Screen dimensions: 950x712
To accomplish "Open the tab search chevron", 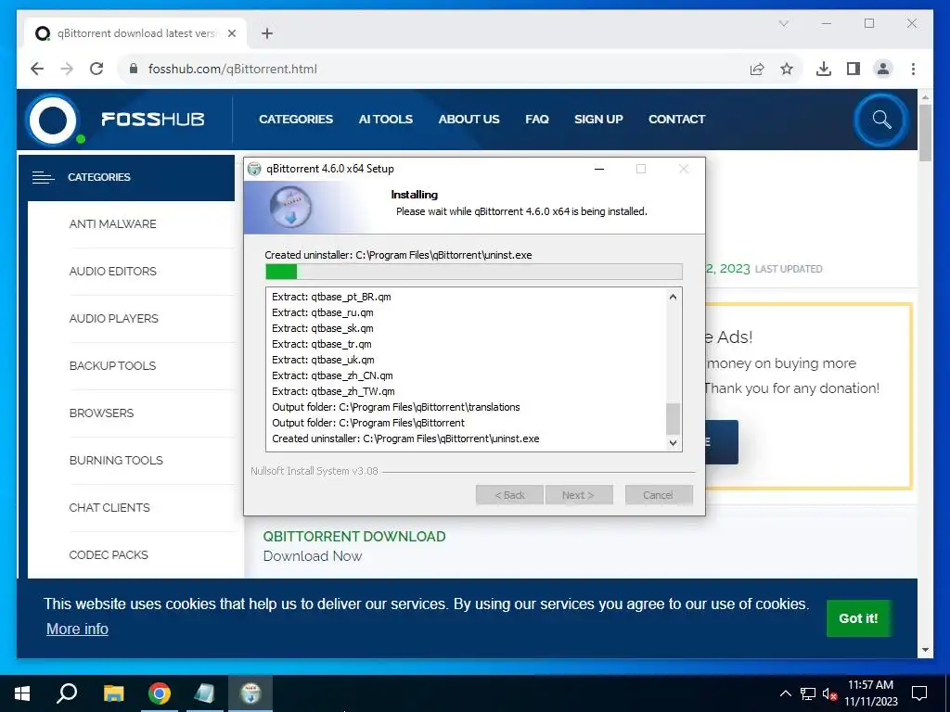I will (x=783, y=23).
